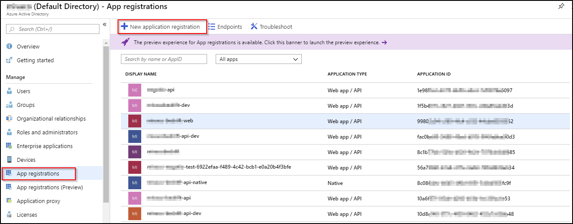The height and width of the screenshot is (224, 573).
Task: Sort by APPLICATION TYPE column header
Action: pyautogui.click(x=347, y=74)
